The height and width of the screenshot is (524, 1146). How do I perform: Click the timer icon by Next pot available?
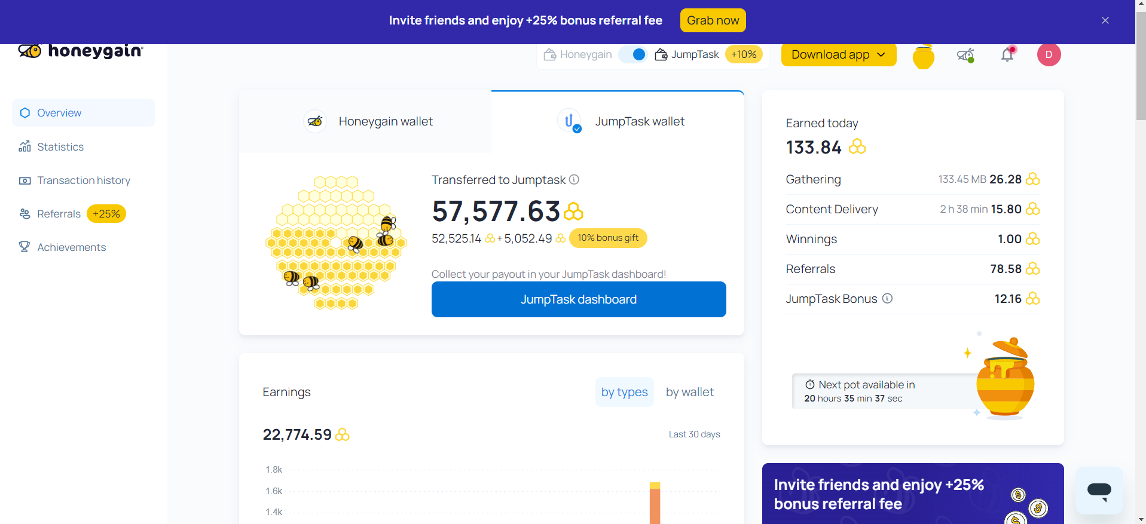click(810, 384)
